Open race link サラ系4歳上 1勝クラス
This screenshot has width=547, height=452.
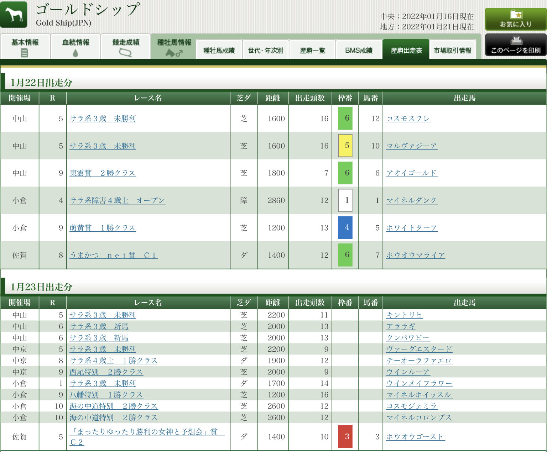[114, 361]
